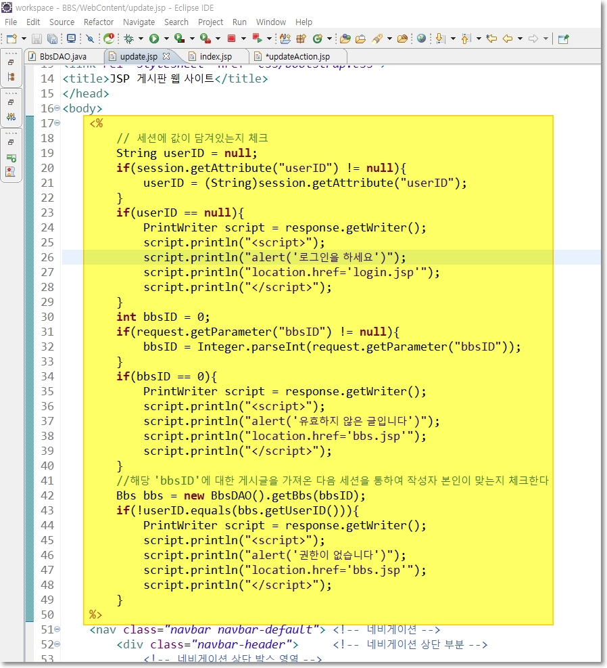Open the Run menu

(x=239, y=22)
